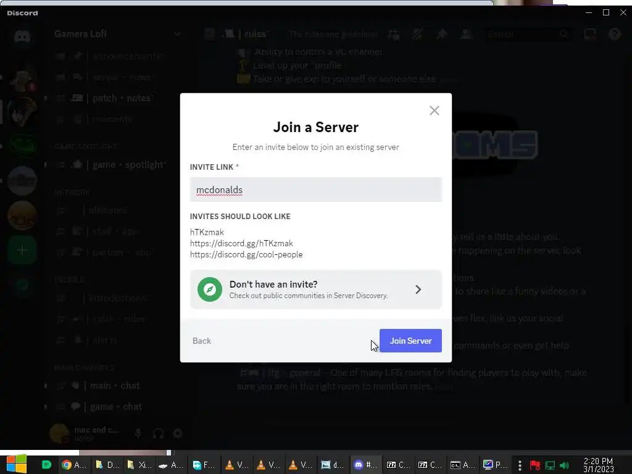Image resolution: width=632 pixels, height=474 pixels.
Task: Click the first server avatar with red badge
Action: [22, 78]
